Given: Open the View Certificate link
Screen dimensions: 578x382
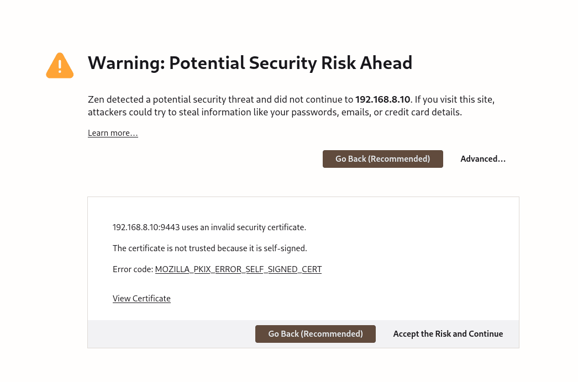Looking at the screenshot, I should pos(141,299).
